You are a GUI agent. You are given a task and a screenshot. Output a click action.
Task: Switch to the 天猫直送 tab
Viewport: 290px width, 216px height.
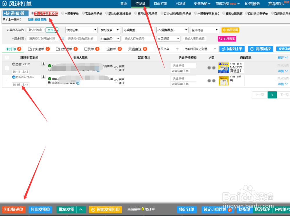[x=137, y=49]
